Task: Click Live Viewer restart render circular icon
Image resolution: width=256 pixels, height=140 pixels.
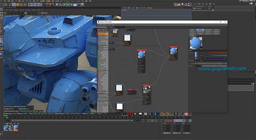Action: pos(8,13)
